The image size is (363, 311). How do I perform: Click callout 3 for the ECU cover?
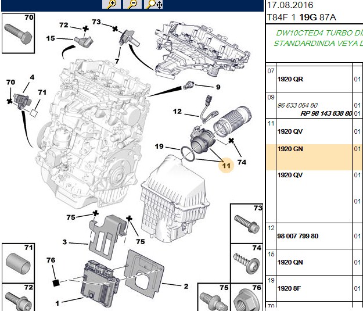pos(64,242)
